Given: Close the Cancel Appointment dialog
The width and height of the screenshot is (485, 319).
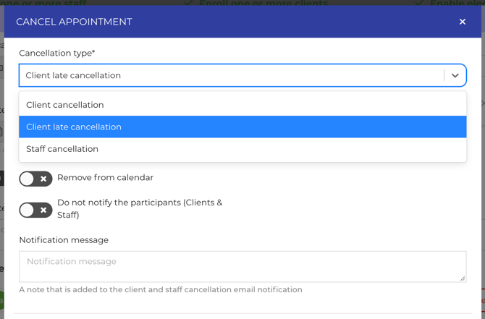Looking at the screenshot, I should click(462, 22).
